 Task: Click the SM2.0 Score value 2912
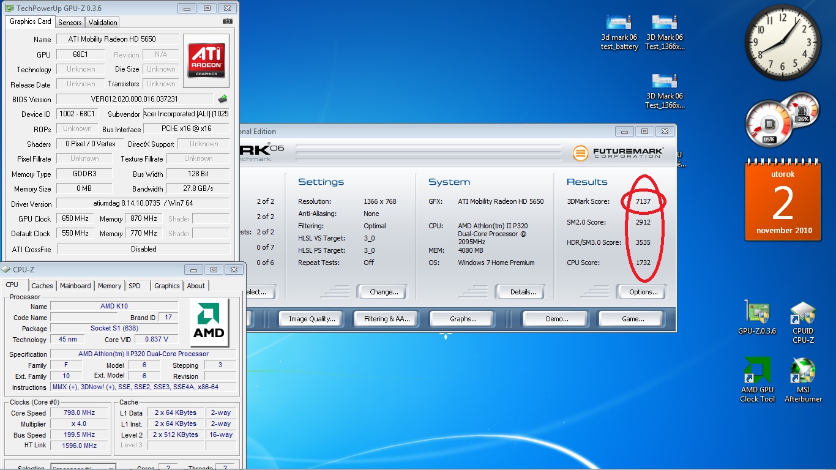(x=643, y=222)
